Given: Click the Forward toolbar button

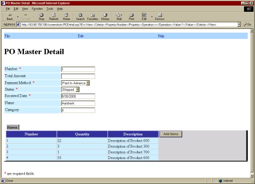Looking at the screenshot, I should 25,16.
